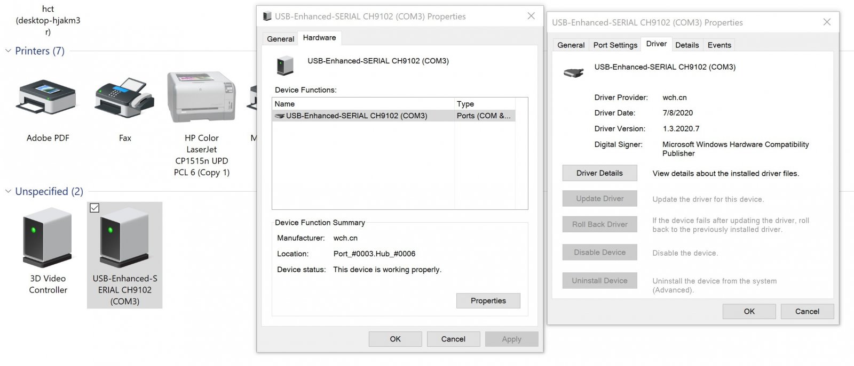Viewport: 854px width, 366px height.
Task: Click OK in the Hardware dialog
Action: click(395, 339)
